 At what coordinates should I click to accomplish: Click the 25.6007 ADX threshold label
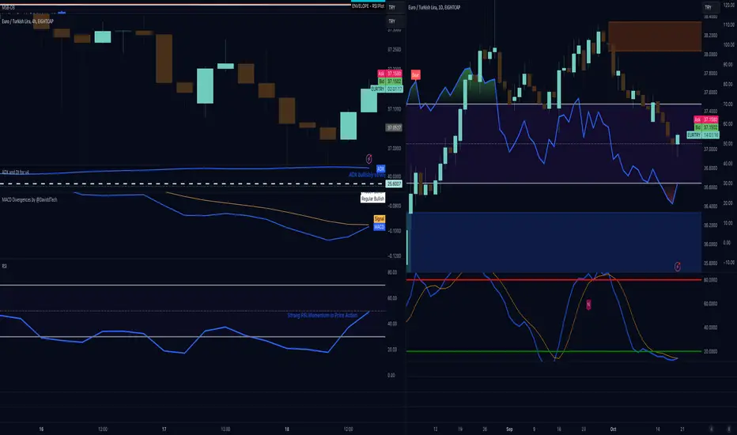[394, 183]
